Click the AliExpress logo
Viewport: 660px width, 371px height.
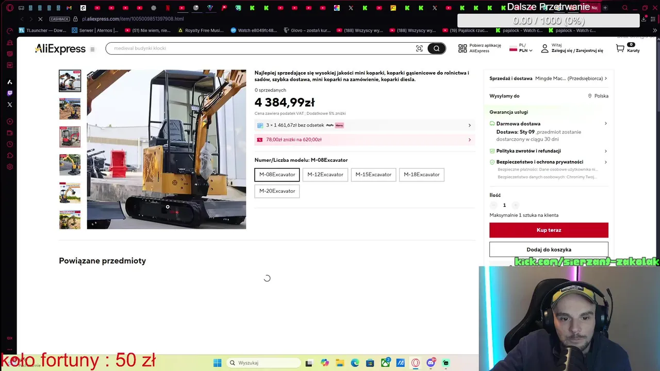(x=60, y=49)
